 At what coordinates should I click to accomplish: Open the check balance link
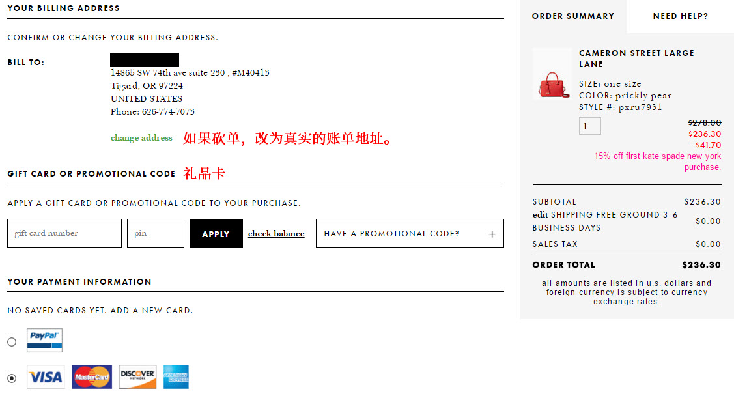[x=276, y=234]
